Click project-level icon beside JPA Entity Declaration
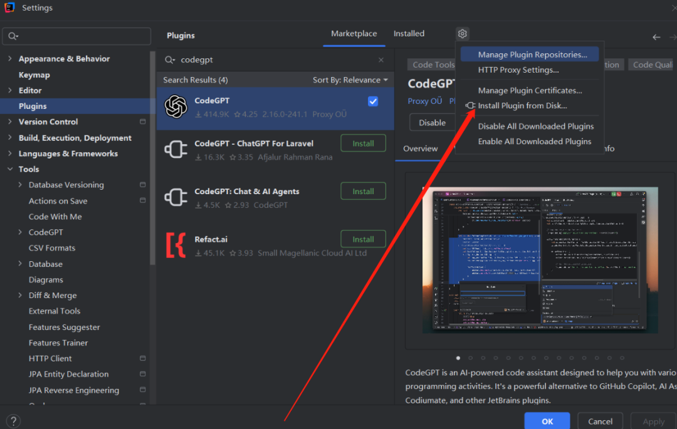The image size is (677, 429). point(142,374)
